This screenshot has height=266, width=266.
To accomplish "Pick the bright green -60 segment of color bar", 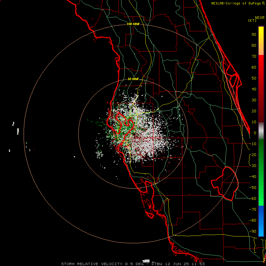I will click(x=261, y=200).
